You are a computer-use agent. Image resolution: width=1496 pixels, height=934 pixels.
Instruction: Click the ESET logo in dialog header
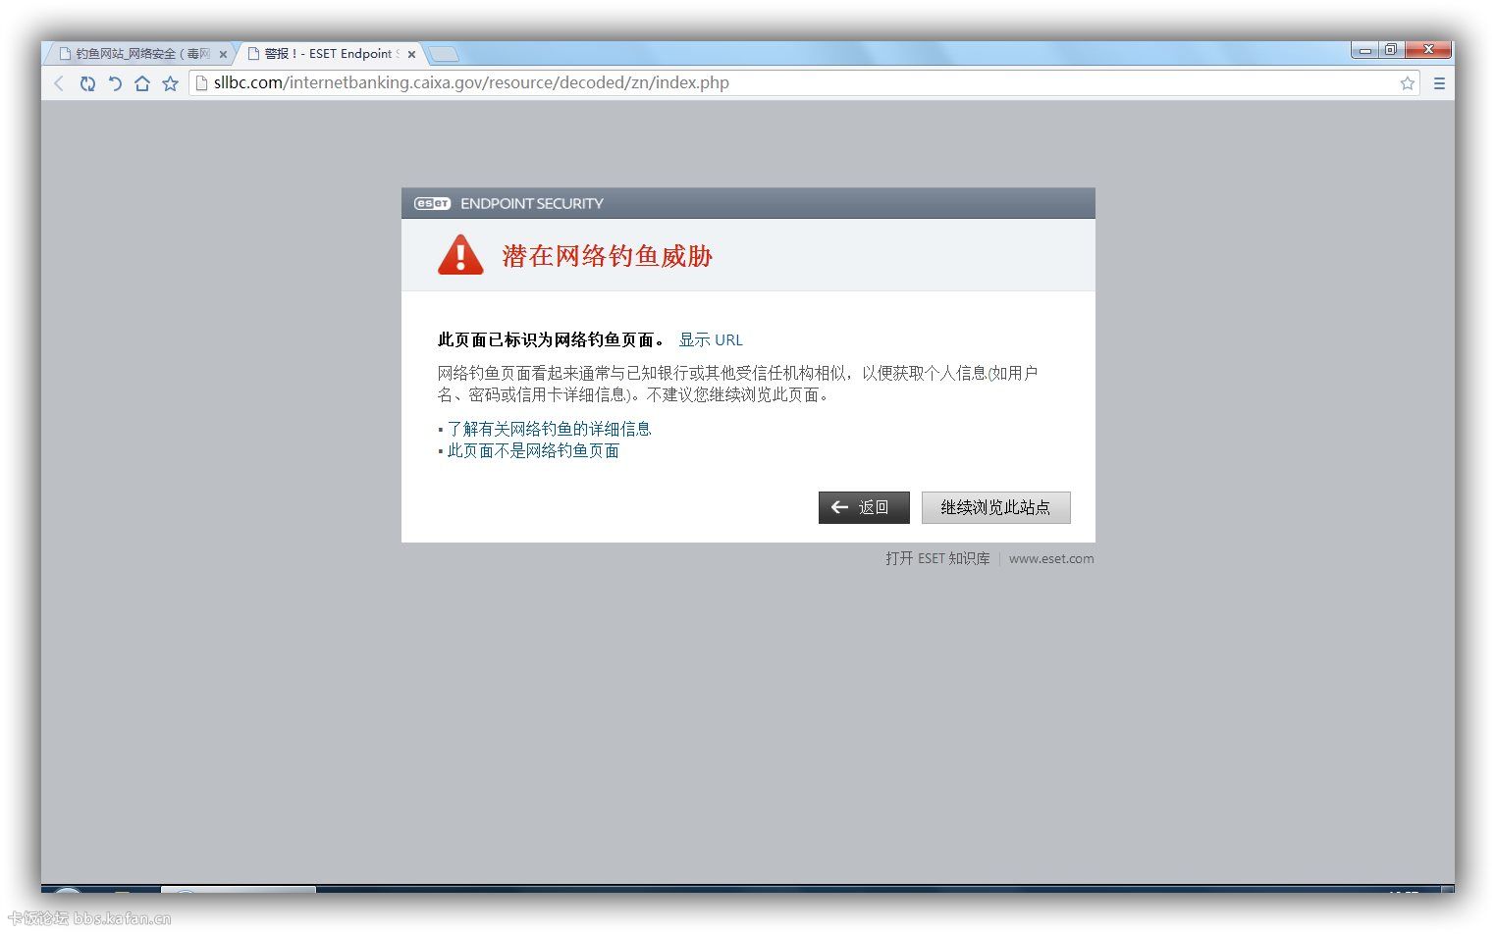(432, 204)
